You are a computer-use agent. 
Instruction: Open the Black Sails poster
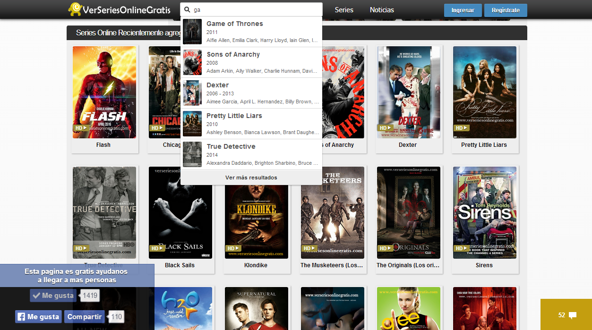coord(180,212)
